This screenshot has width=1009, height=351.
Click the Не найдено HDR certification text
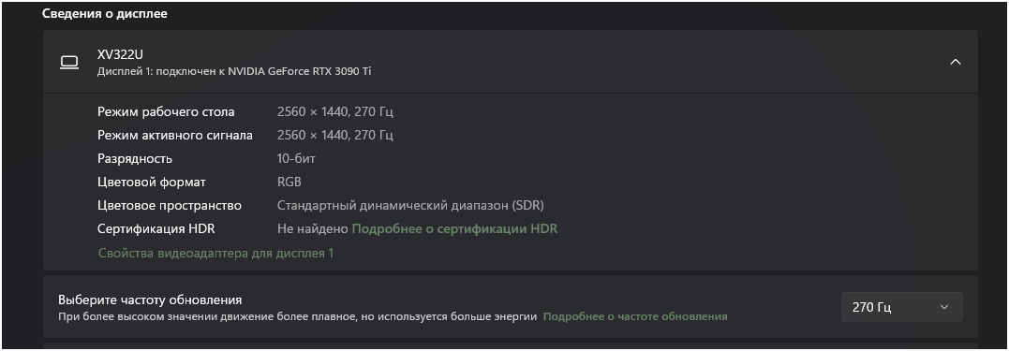tap(313, 228)
